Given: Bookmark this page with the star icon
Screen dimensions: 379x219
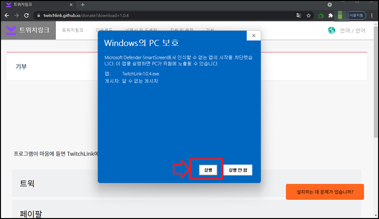Looking at the screenshot, I should coord(308,16).
